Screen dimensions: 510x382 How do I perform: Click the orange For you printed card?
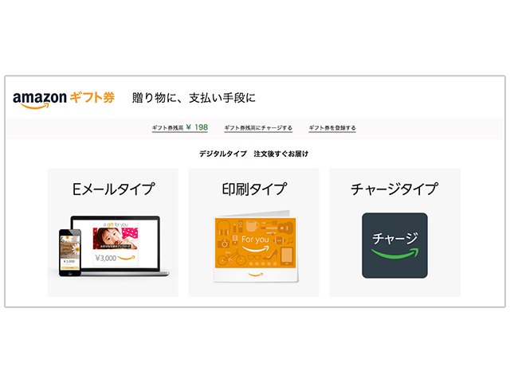[255, 243]
